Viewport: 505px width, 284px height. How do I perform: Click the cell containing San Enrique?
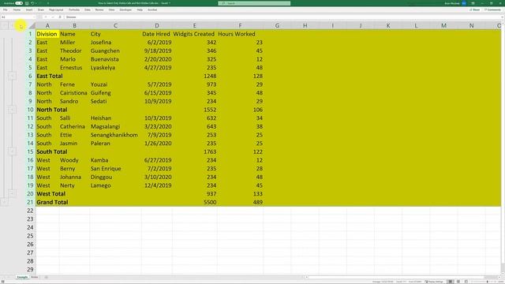[115, 168]
